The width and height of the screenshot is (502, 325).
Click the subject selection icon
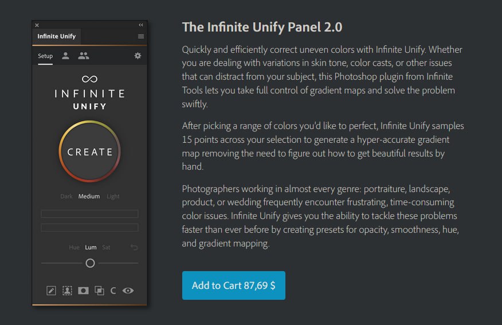point(67,291)
